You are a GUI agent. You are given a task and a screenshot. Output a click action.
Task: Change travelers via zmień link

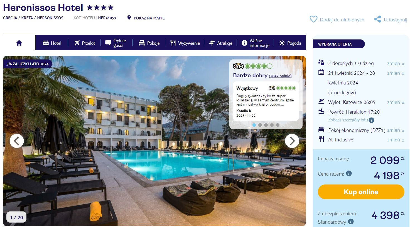pyautogui.click(x=396, y=63)
